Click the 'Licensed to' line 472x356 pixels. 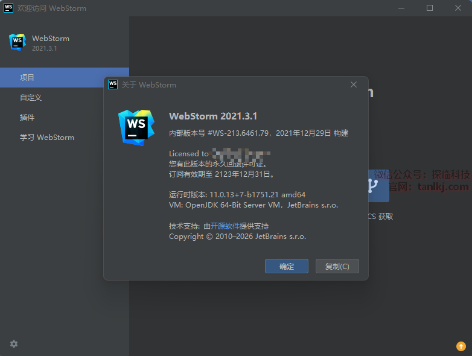(220, 153)
